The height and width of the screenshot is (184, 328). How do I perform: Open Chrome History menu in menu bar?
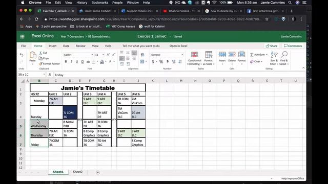click(x=81, y=3)
